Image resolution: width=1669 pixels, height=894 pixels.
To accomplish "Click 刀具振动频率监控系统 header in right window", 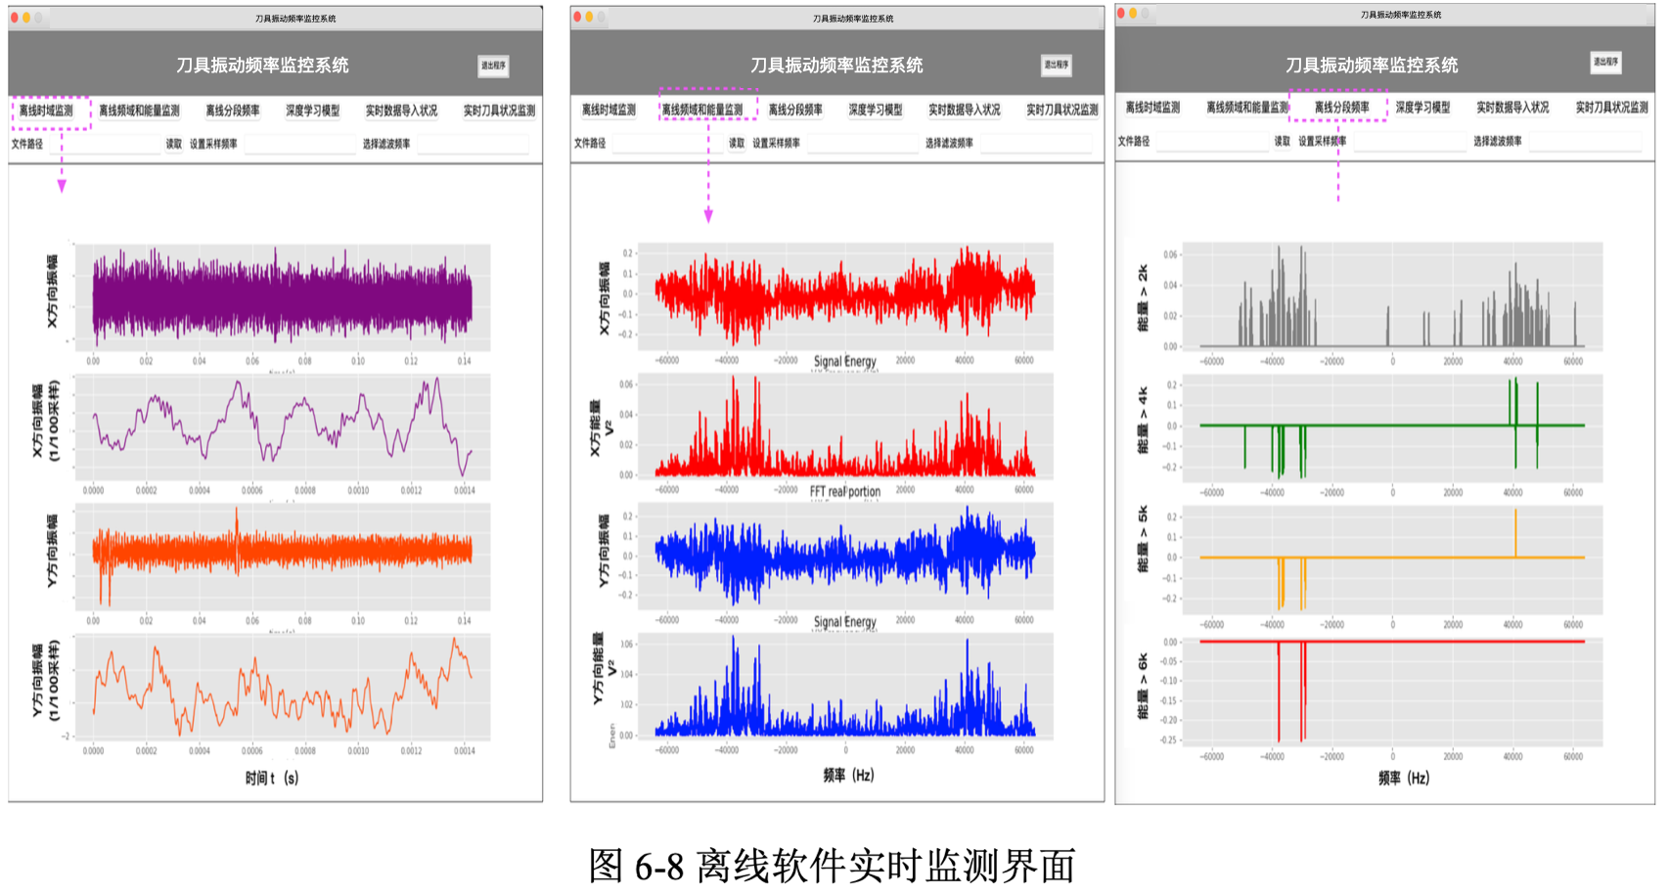I will click(1372, 66).
